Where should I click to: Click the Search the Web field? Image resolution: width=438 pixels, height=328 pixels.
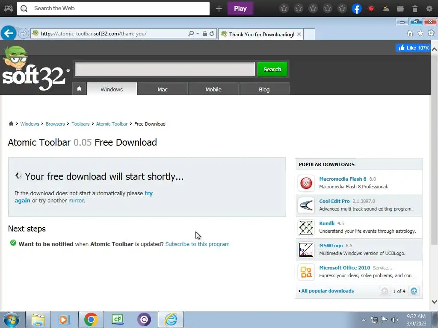pos(113,9)
